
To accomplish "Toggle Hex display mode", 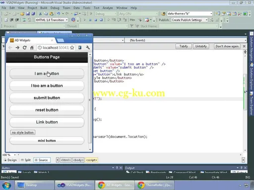I will pos(132,20).
